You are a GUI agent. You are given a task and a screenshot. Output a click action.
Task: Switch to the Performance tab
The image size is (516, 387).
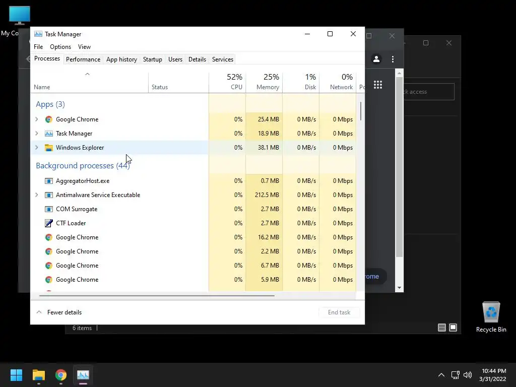pos(83,59)
